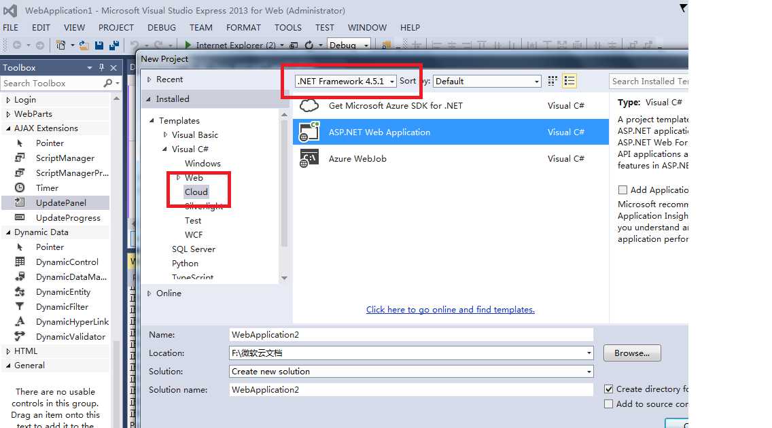This screenshot has width=772, height=428.
Task: Collapse the Installed section
Action: tap(149, 99)
